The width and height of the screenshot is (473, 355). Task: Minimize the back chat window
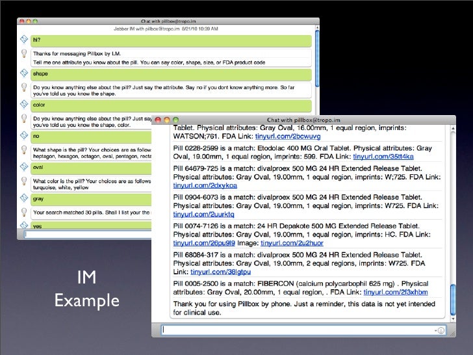29,21
